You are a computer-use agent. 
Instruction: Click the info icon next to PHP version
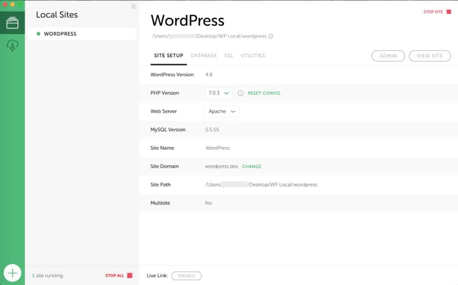click(240, 93)
